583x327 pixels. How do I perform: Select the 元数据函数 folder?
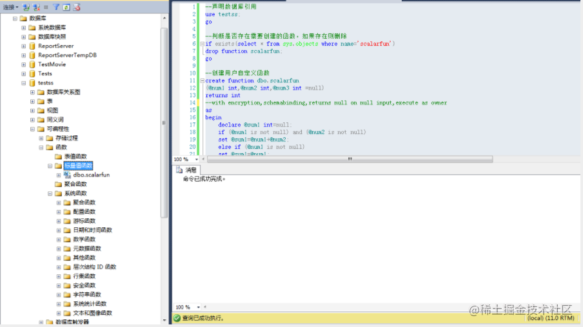(x=87, y=248)
